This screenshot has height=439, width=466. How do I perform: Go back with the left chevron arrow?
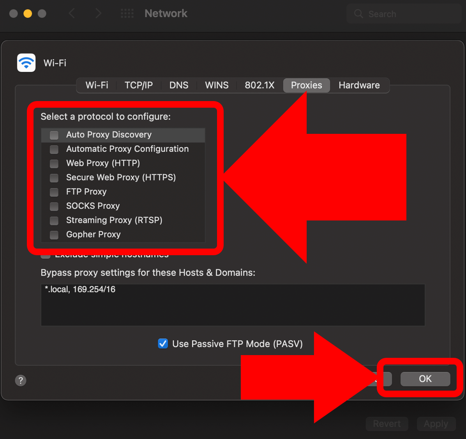[x=72, y=13]
